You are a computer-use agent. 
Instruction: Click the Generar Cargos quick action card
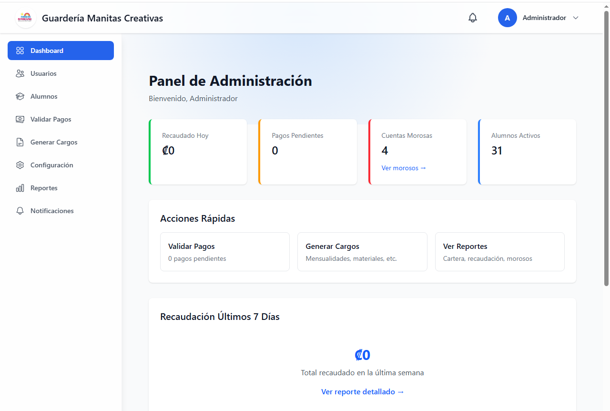362,252
